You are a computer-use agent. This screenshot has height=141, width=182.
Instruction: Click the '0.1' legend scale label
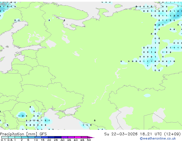3,140
